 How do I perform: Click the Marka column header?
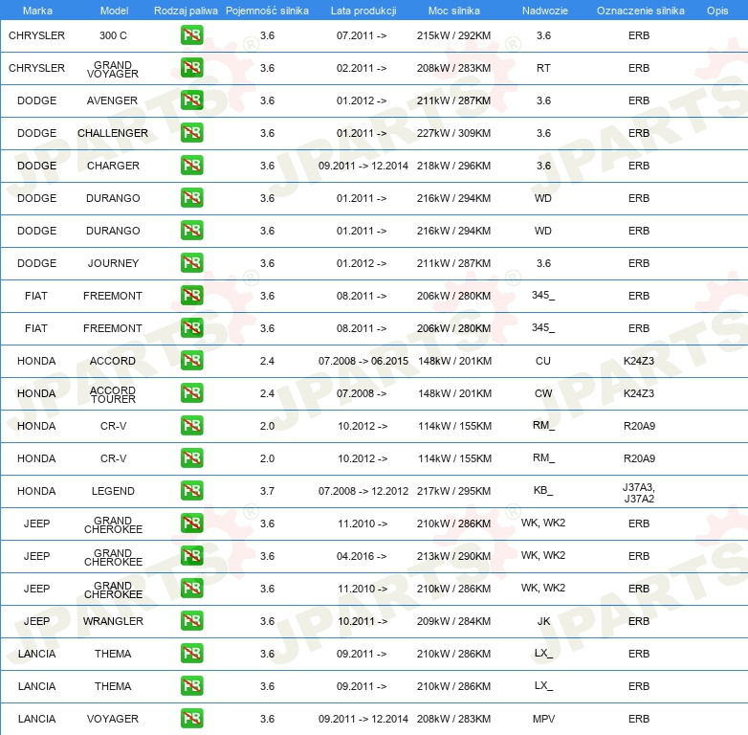point(37,10)
